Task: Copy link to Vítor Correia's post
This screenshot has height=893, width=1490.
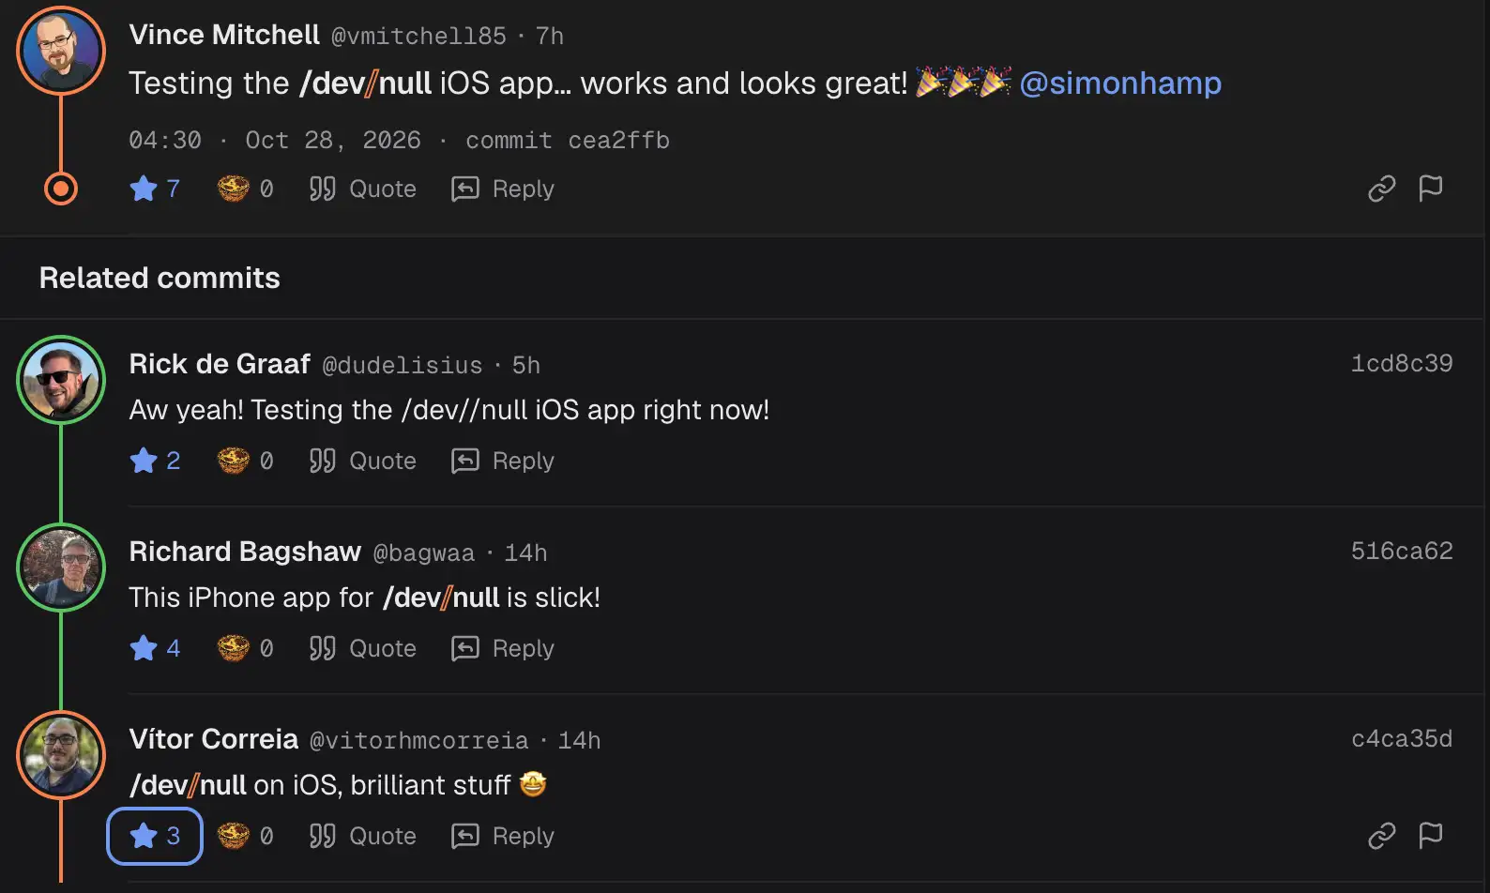Action: coord(1381,836)
